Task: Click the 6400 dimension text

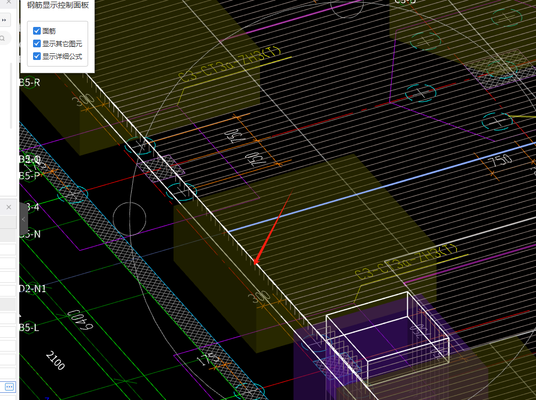Action: [80, 320]
